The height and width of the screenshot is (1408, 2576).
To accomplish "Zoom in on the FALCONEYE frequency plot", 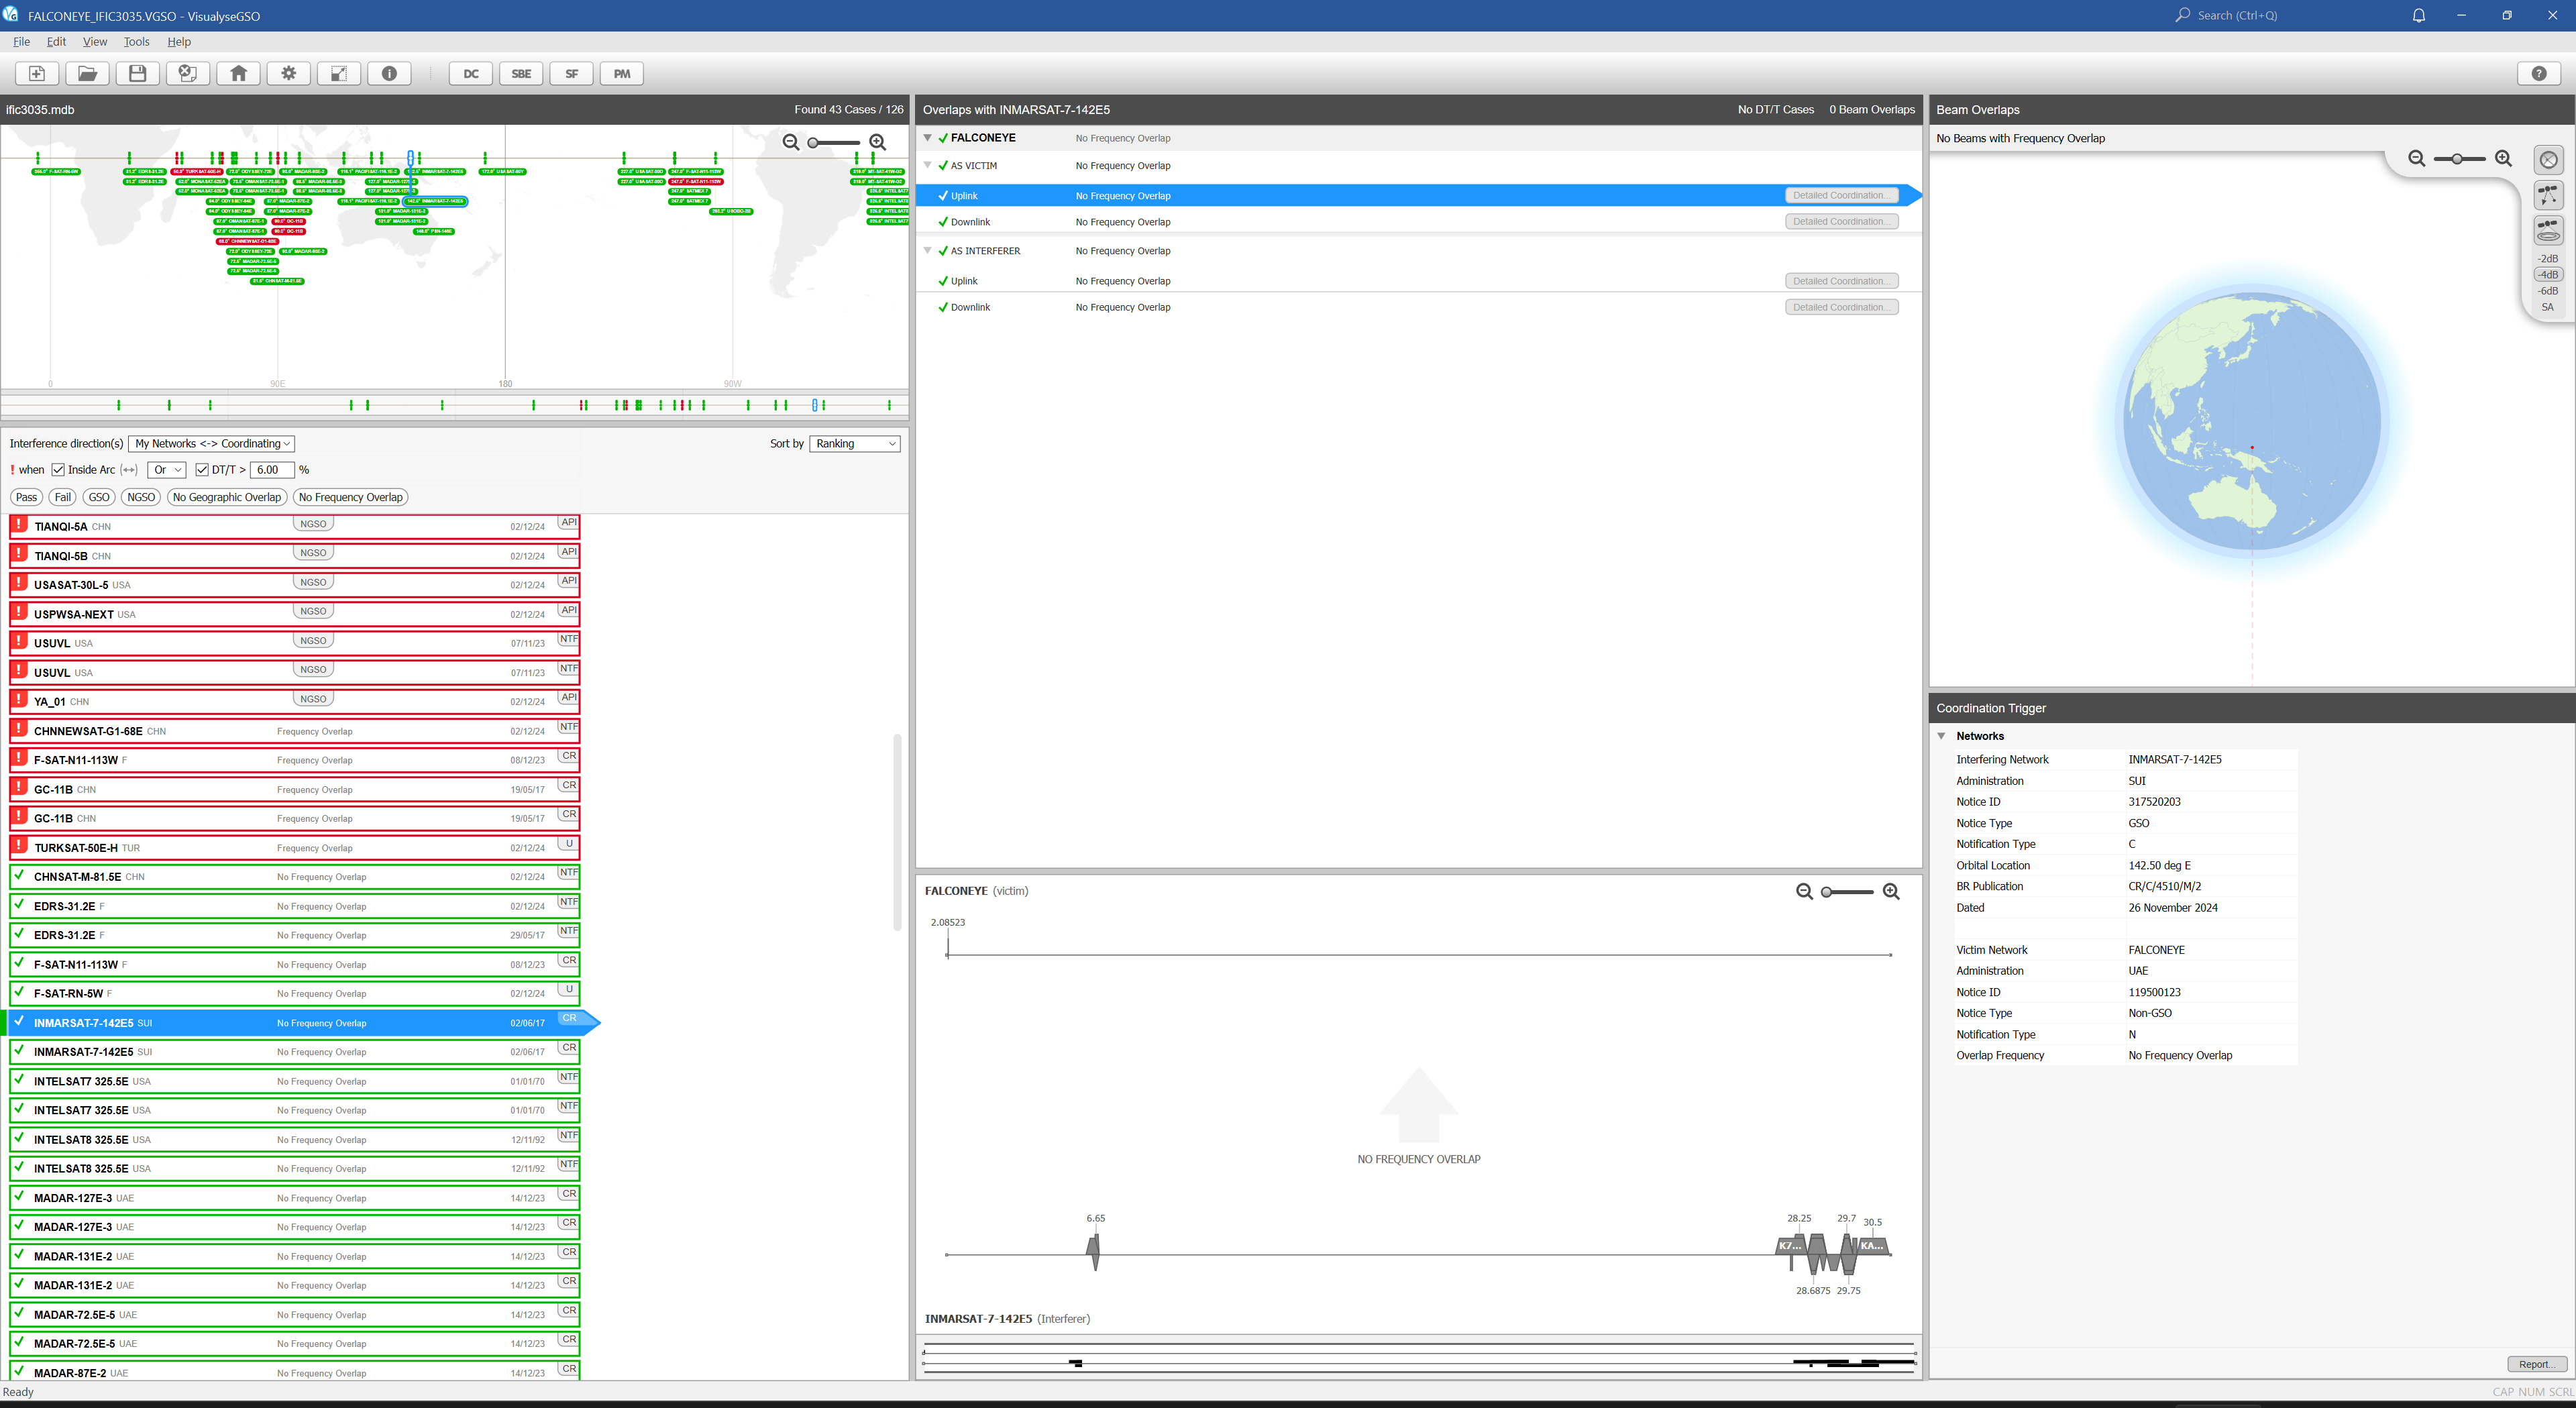I will (1892, 891).
